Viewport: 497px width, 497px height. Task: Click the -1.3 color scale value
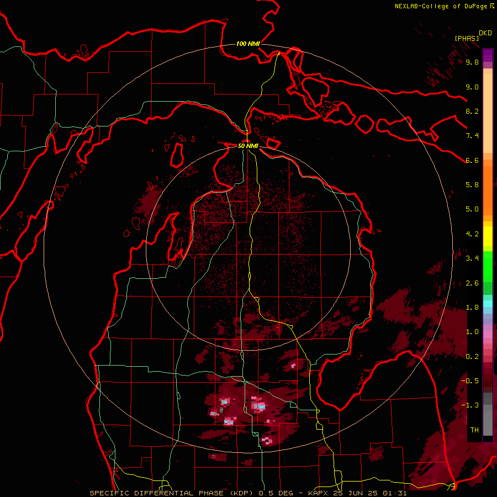pyautogui.click(x=470, y=405)
